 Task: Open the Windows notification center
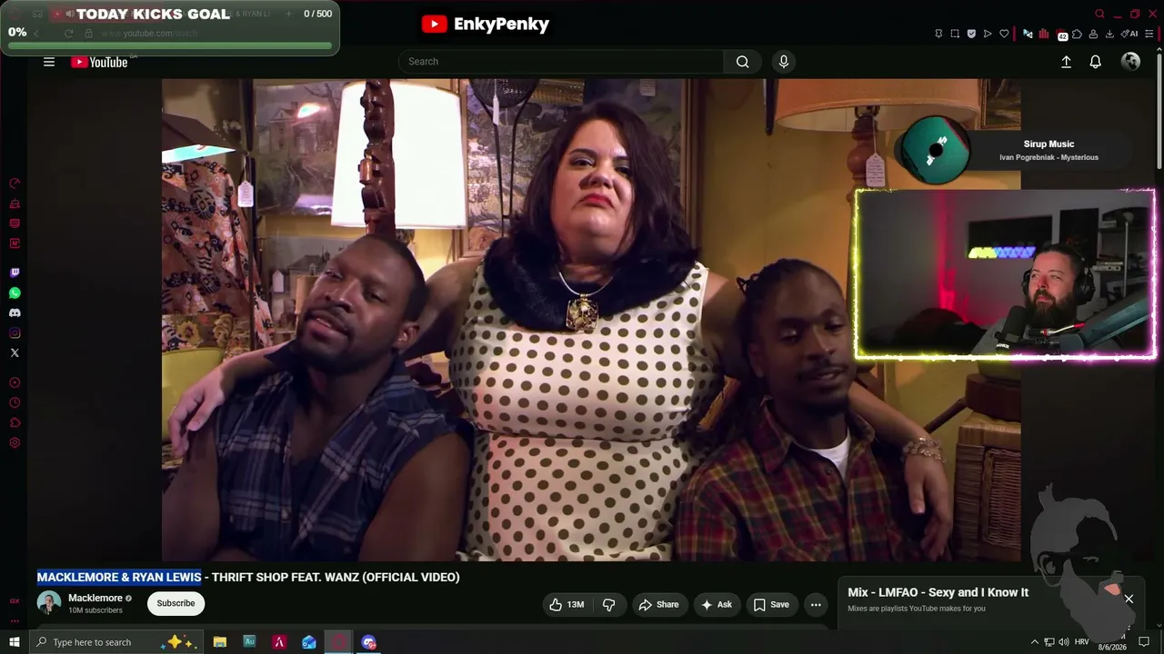tap(1144, 642)
